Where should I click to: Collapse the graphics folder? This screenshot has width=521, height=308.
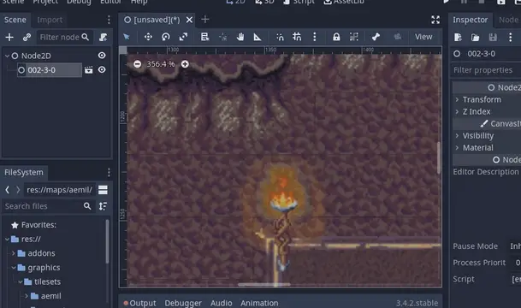pyautogui.click(x=14, y=268)
